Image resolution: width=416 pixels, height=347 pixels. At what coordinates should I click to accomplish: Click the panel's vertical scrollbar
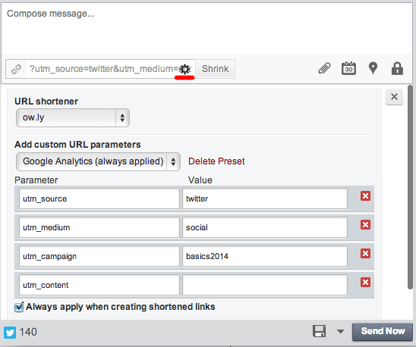(x=410, y=186)
